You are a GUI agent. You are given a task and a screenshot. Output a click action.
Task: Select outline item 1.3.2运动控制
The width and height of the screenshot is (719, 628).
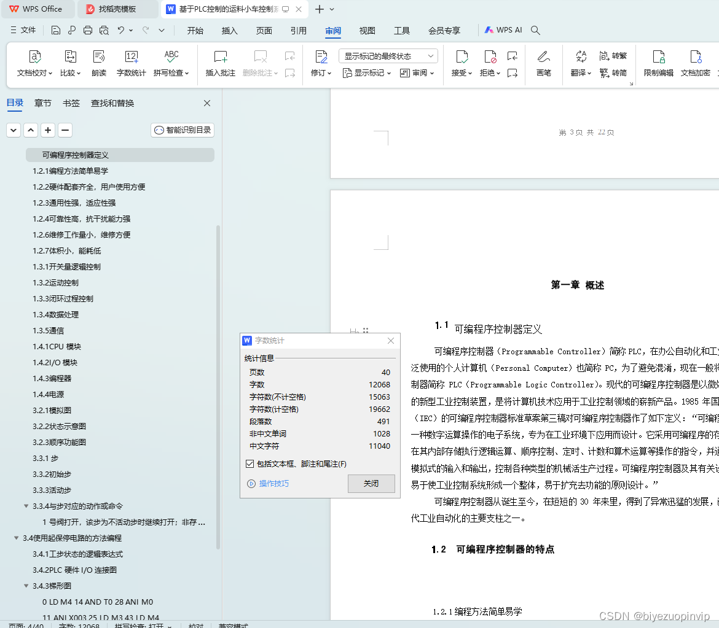coord(55,282)
